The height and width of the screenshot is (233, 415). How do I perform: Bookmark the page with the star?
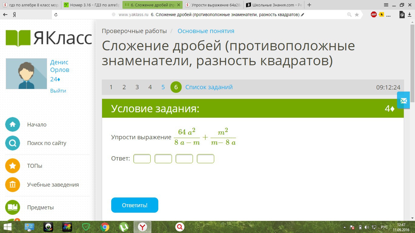pos(357,15)
